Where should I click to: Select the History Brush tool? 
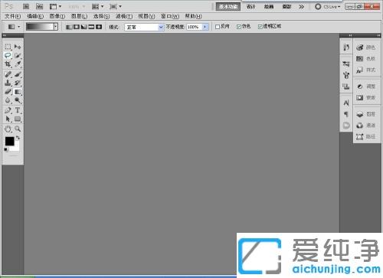(18, 83)
